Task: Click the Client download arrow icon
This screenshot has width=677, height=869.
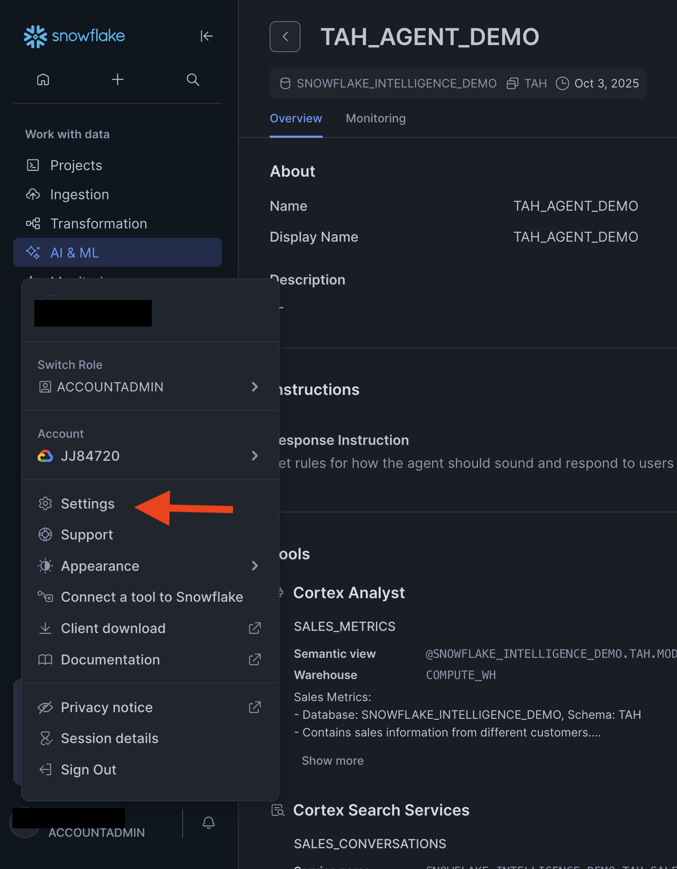Action: click(45, 628)
